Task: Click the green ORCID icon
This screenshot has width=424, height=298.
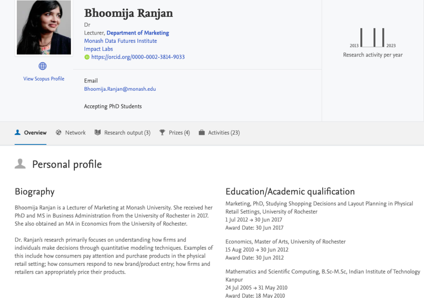Action: click(87, 57)
